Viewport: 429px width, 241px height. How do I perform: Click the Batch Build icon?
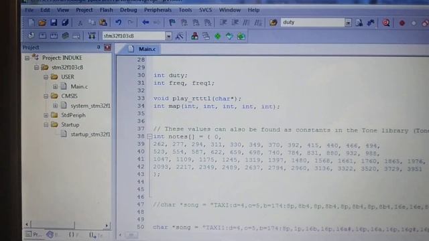[65, 35]
